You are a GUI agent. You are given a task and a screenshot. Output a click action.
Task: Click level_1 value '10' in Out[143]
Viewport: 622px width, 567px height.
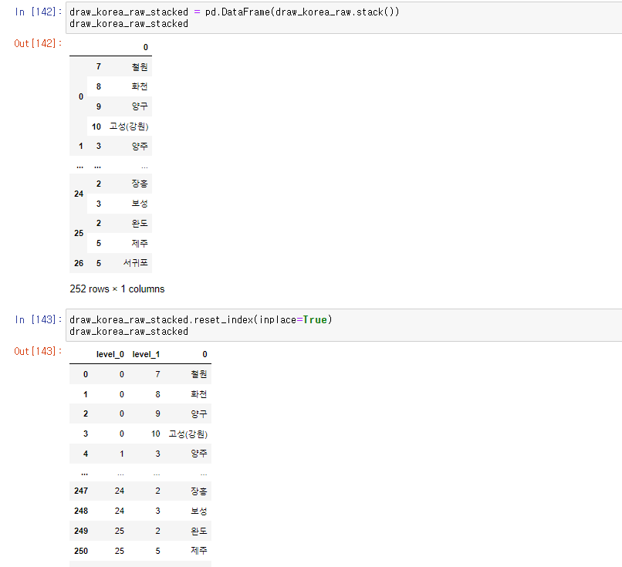[x=156, y=434]
